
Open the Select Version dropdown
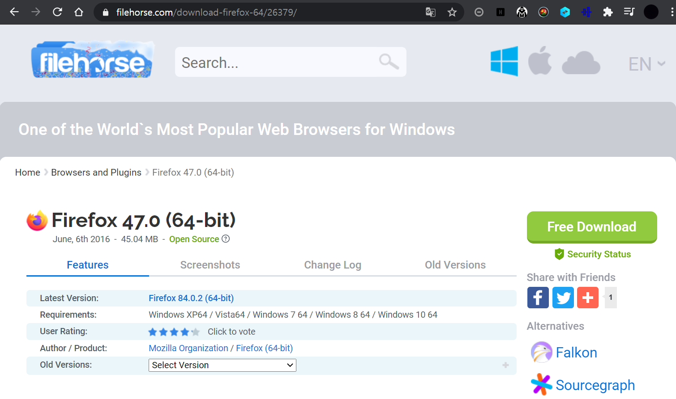(x=222, y=365)
